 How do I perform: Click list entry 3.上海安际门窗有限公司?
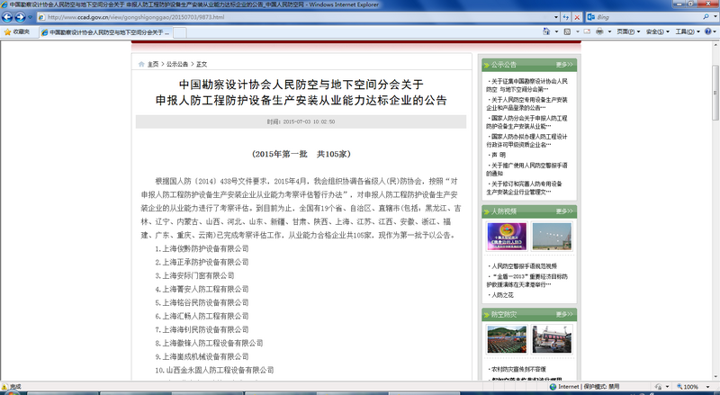[194, 275]
